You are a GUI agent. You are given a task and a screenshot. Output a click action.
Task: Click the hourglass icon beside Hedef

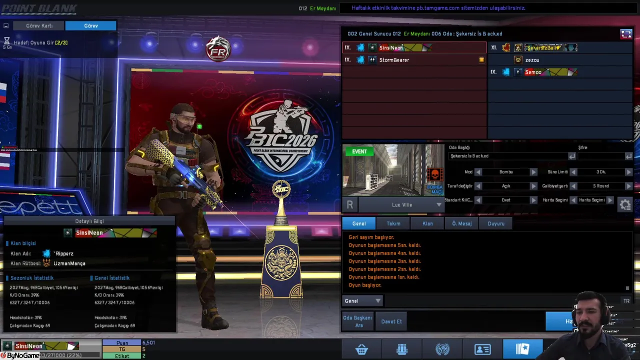pos(7,41)
